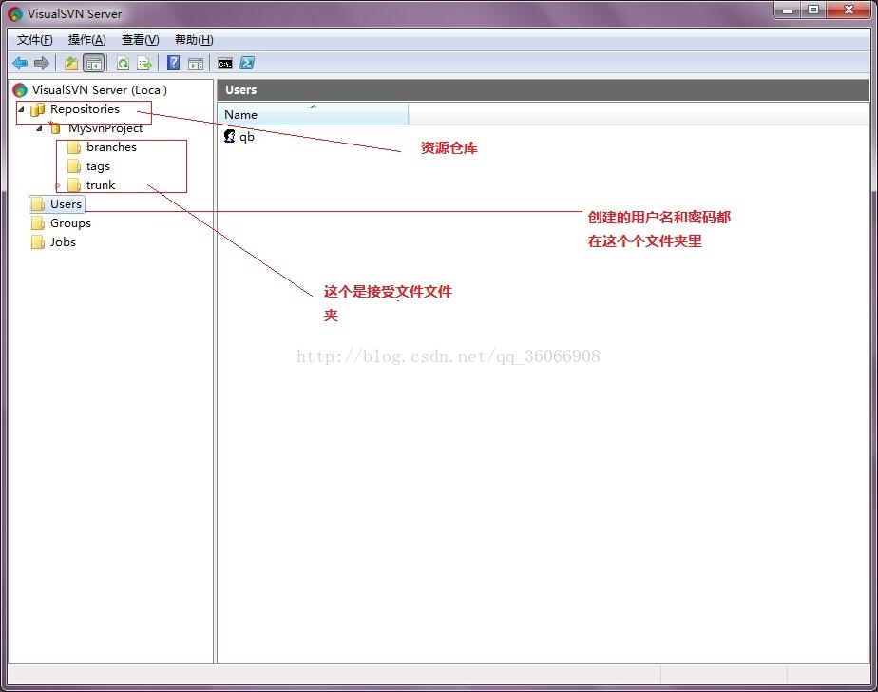Click the Users folder icon in tree
Image resolution: width=878 pixels, height=692 pixels.
(38, 204)
